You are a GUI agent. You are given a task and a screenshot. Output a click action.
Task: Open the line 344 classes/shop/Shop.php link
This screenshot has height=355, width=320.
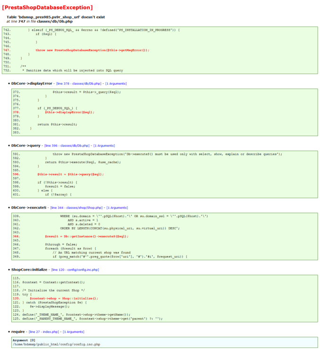77,208
